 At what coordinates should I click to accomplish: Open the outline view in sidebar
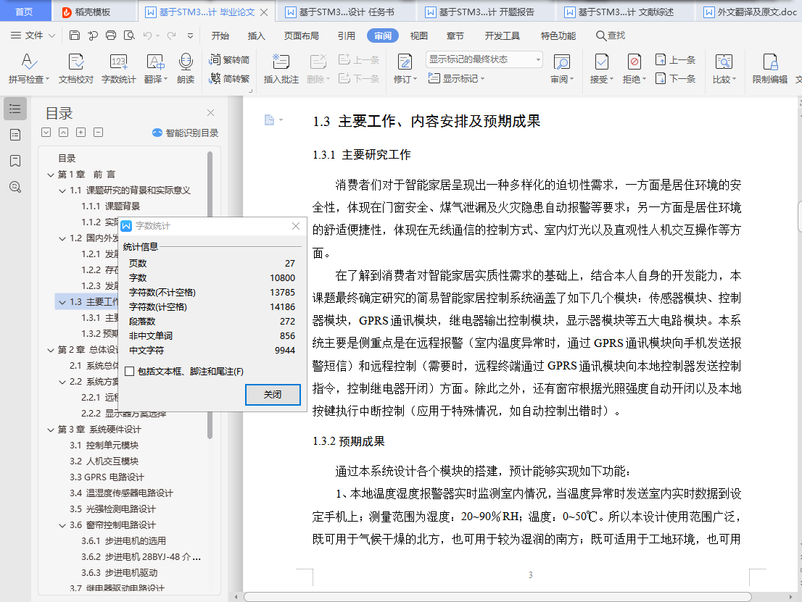[15, 109]
